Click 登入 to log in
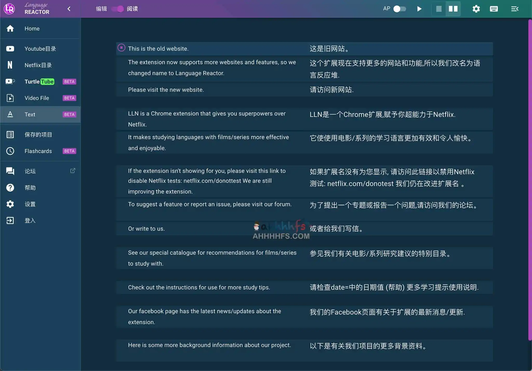This screenshot has width=532, height=371. tap(30, 220)
